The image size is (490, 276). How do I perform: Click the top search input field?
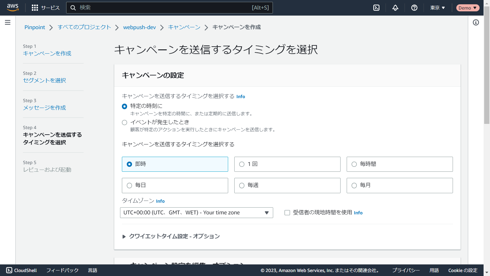tap(165, 8)
